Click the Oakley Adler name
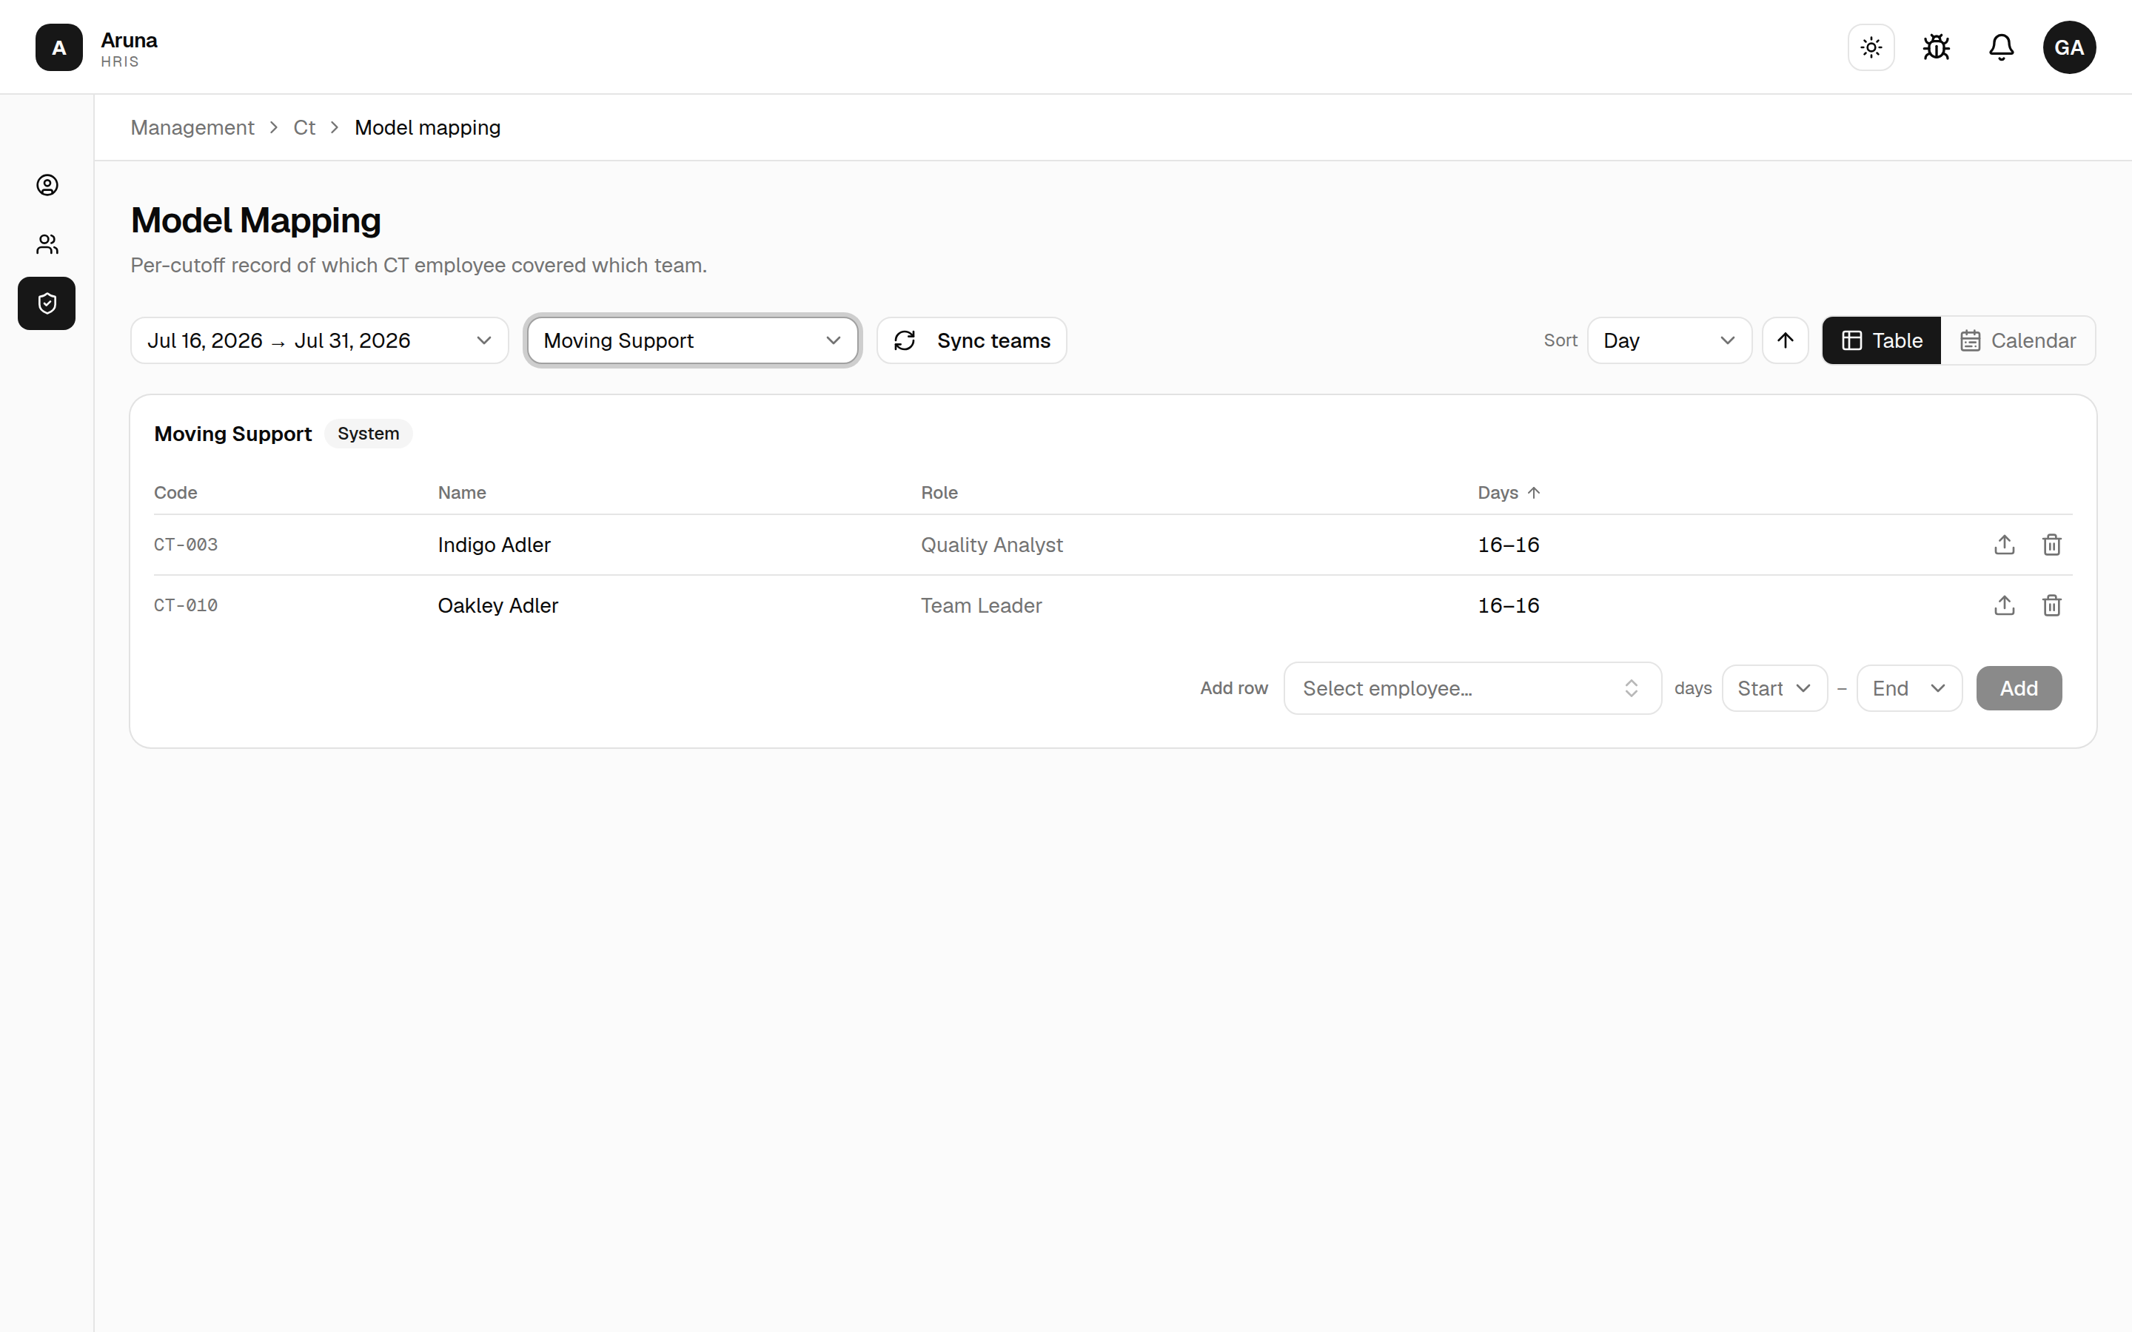2132x1332 pixels. (497, 606)
